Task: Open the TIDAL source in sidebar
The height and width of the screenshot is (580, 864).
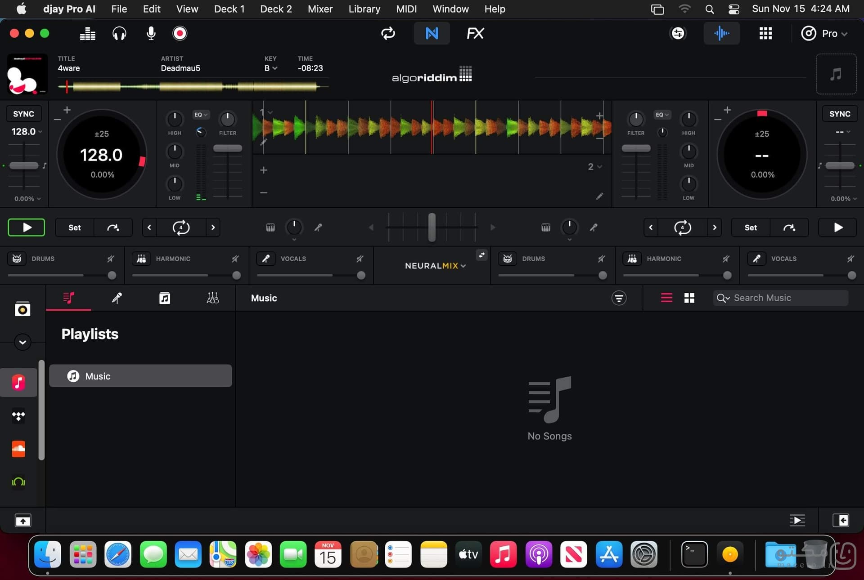Action: [x=18, y=416]
